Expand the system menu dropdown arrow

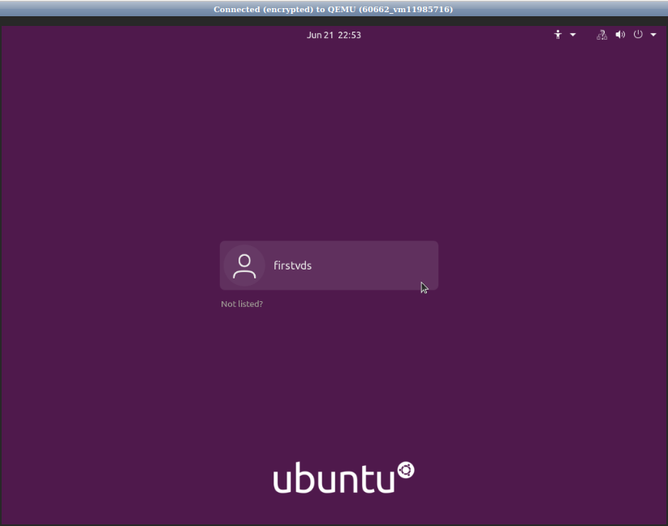pos(653,35)
